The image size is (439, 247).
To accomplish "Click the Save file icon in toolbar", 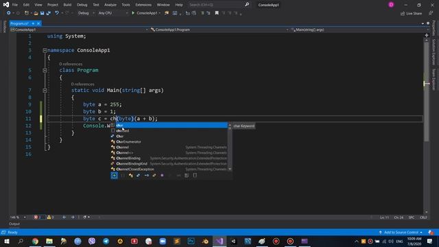I will tap(43, 13).
